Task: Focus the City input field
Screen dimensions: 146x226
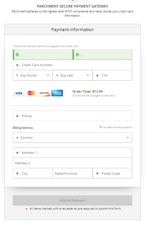Action: click(x=33, y=173)
